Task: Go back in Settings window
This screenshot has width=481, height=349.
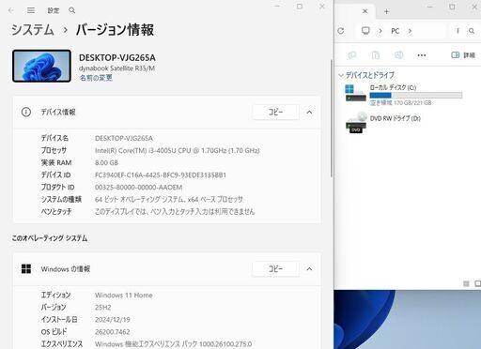Action: point(11,10)
